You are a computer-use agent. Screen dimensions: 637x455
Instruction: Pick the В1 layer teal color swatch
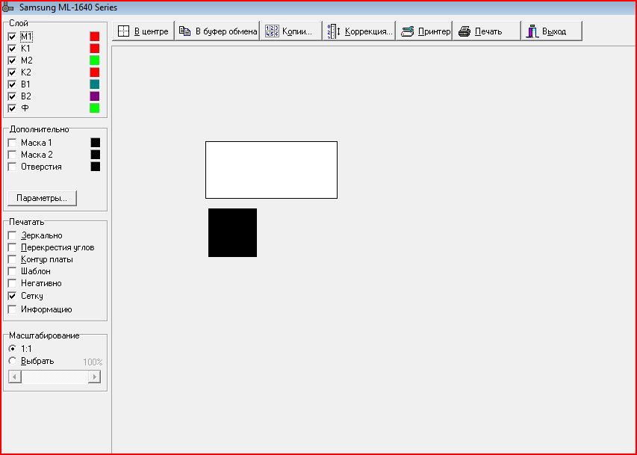point(95,84)
